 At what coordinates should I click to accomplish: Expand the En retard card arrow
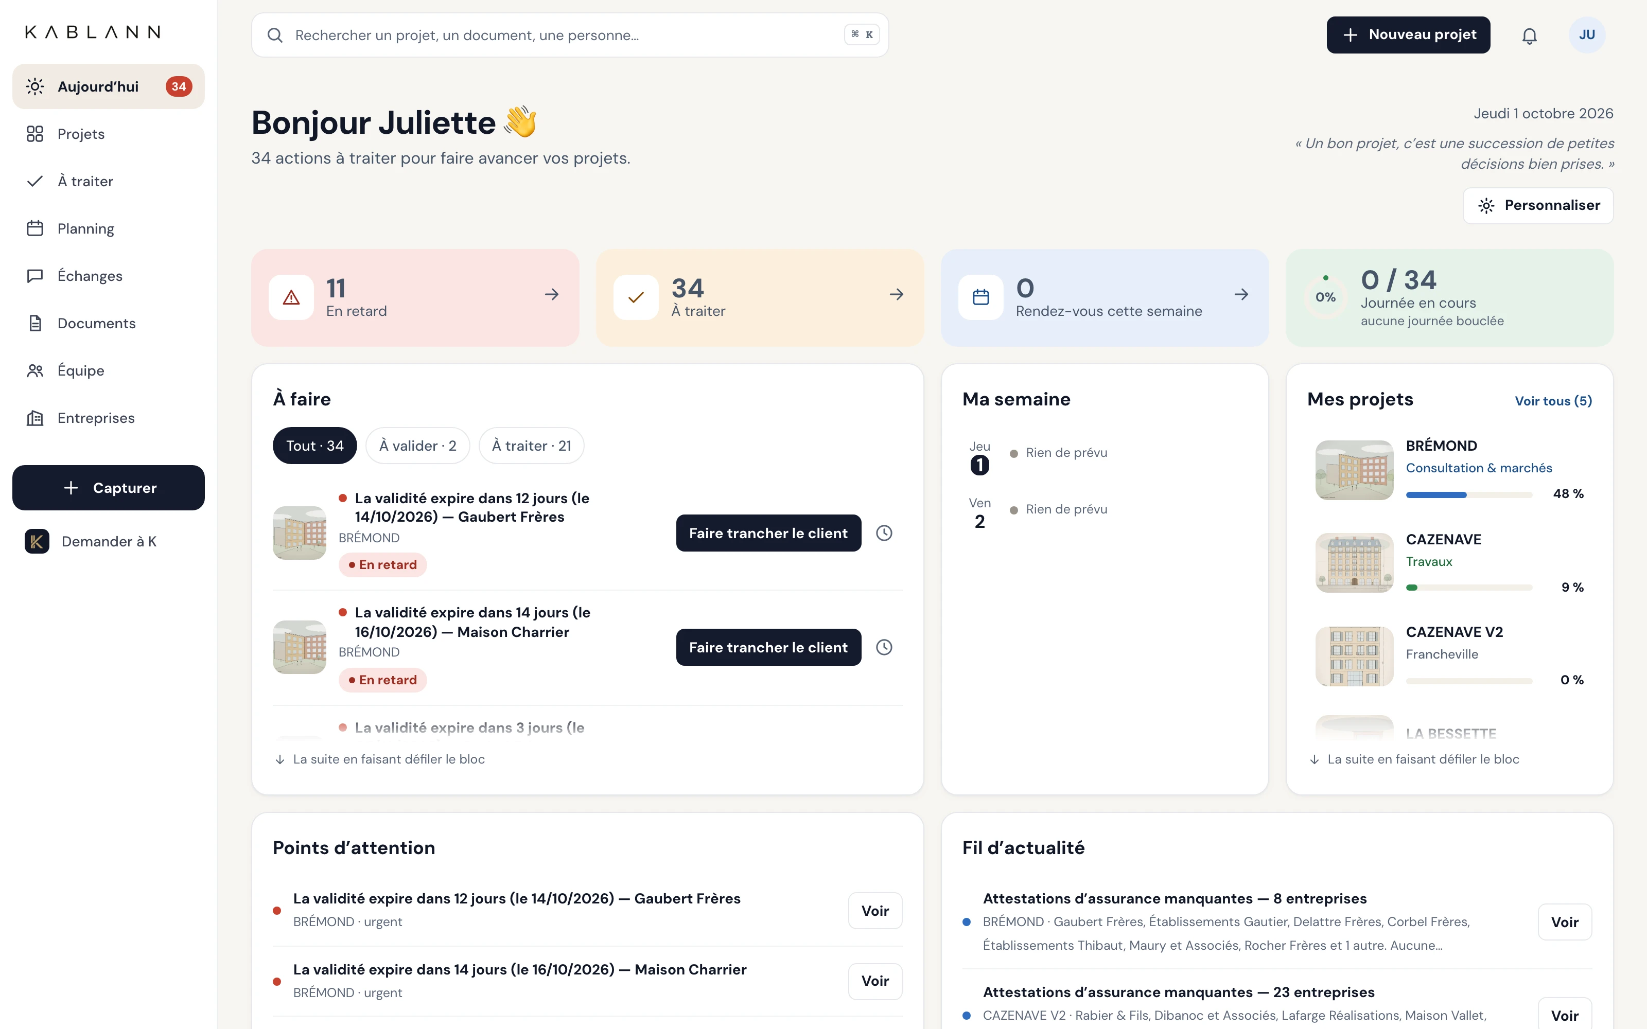[x=552, y=295]
